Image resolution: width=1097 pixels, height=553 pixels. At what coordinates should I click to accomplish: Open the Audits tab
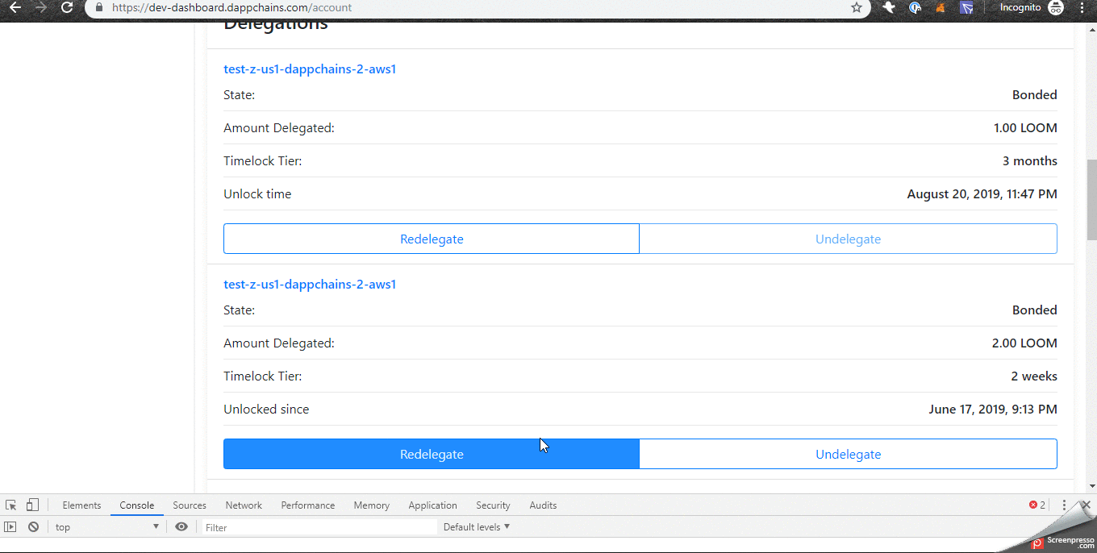pyautogui.click(x=543, y=505)
